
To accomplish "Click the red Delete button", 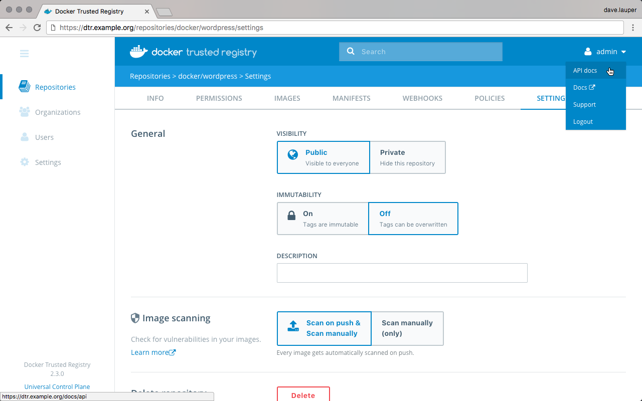I will pos(303,394).
